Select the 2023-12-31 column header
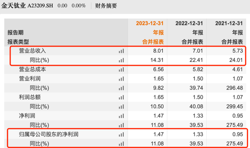250x148 pixels. [150, 23]
